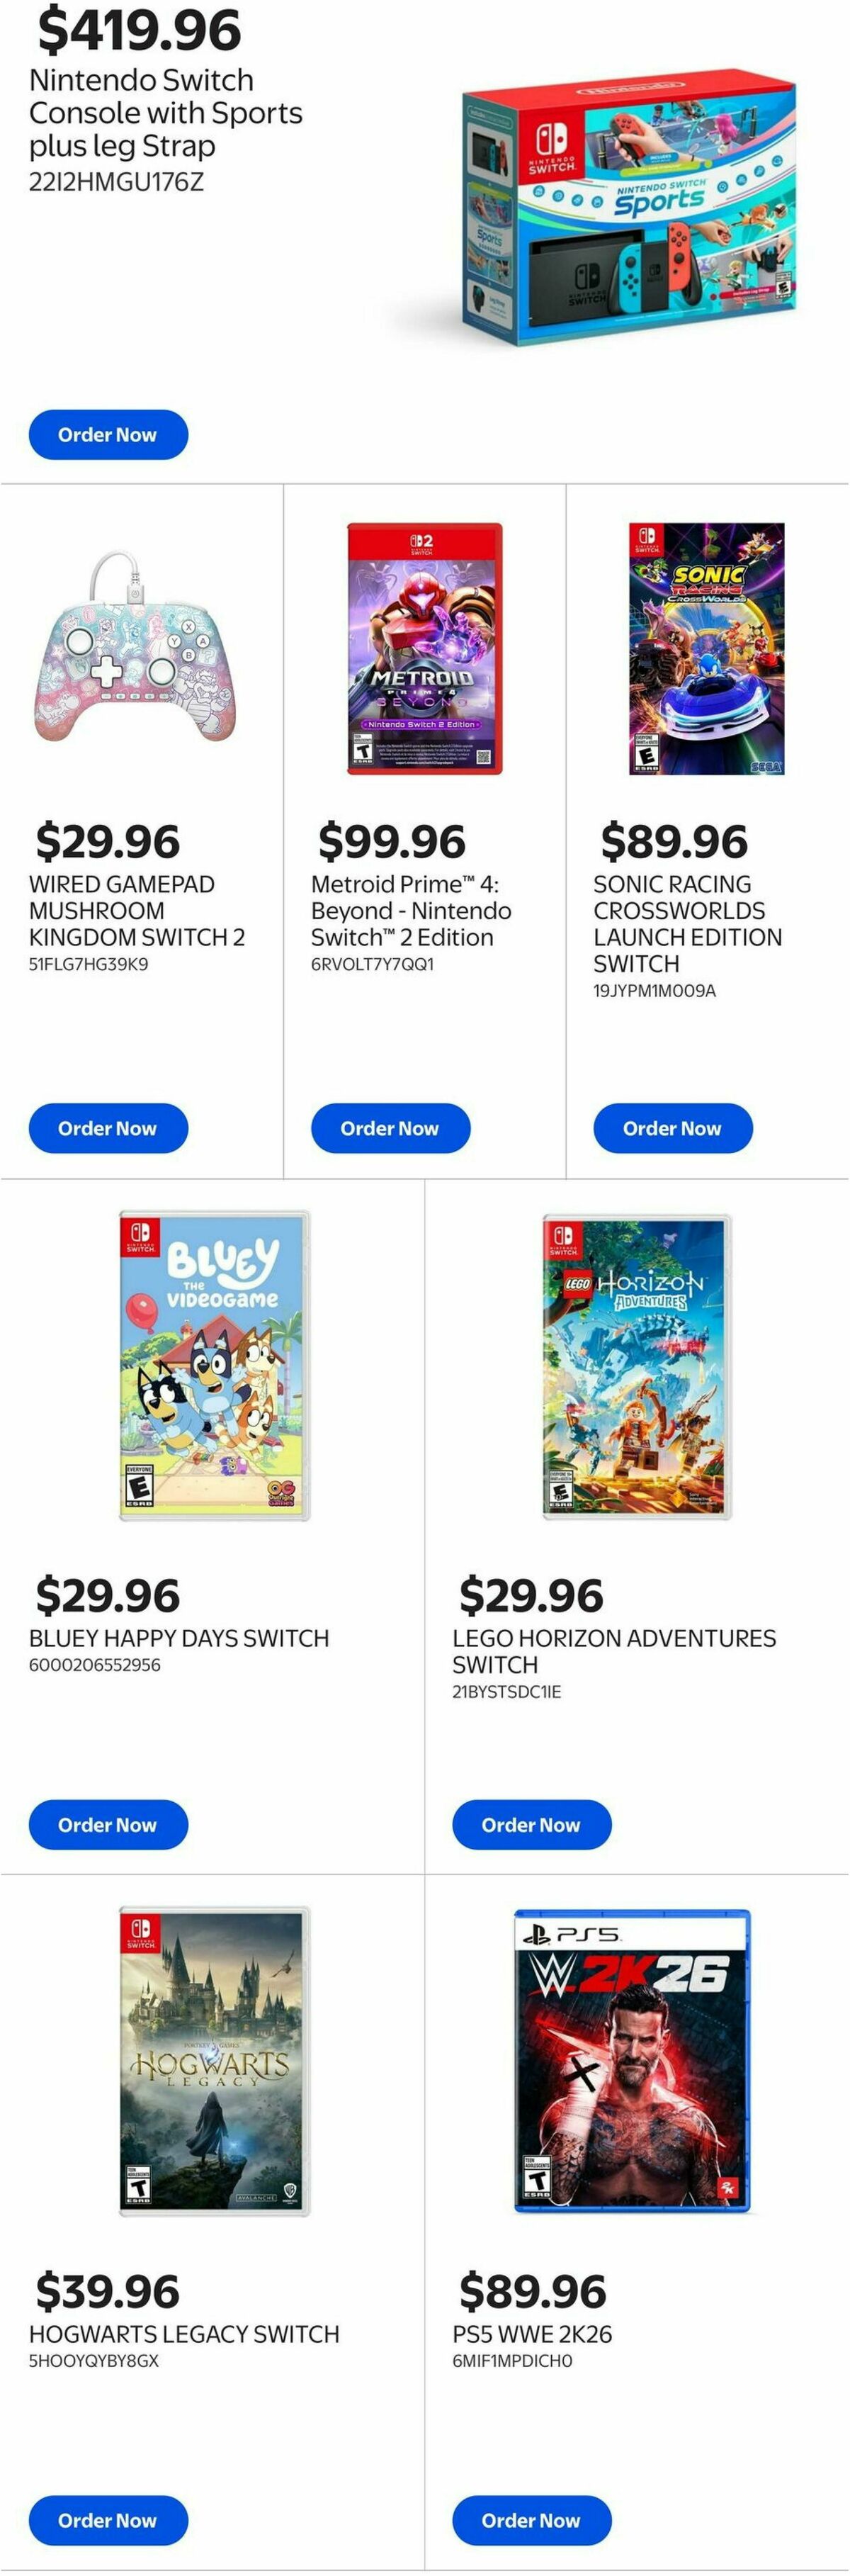Click Order Now under Metroid Prime 4 Beyond
Viewport: 850px width, 2576px height.
(390, 1128)
